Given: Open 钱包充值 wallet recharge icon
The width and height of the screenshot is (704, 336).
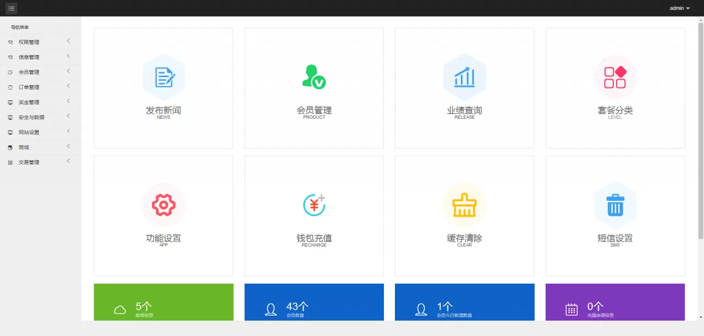Looking at the screenshot, I should click(x=313, y=205).
